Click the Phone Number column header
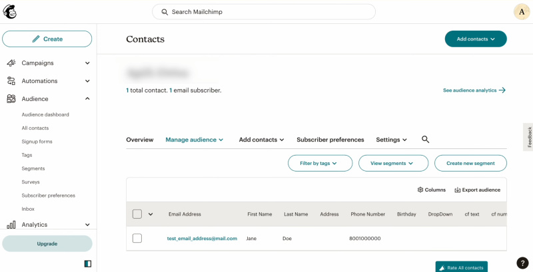This screenshot has width=533, height=272. click(368, 214)
